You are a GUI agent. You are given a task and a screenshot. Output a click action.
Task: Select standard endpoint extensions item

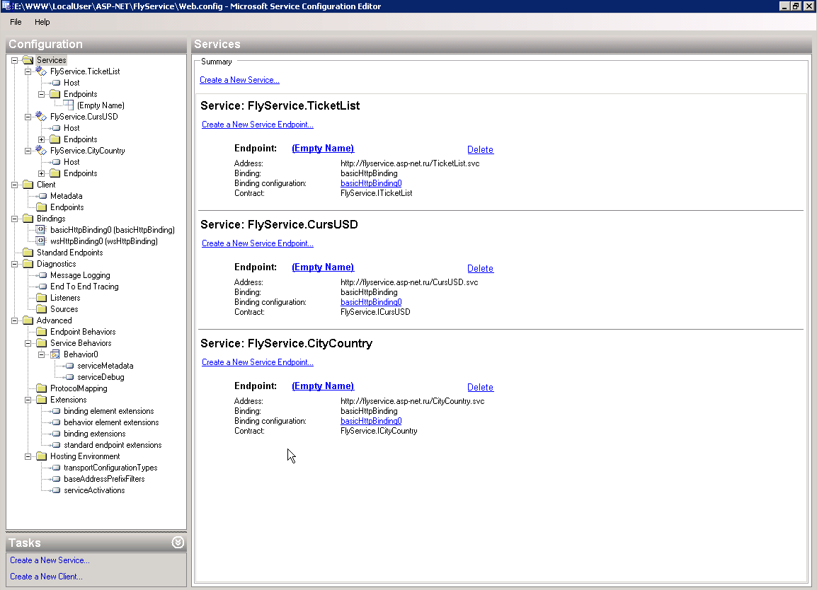pos(113,445)
